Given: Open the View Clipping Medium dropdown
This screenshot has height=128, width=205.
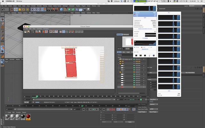Looking at the screenshot, I should pyautogui.click(x=154, y=104).
